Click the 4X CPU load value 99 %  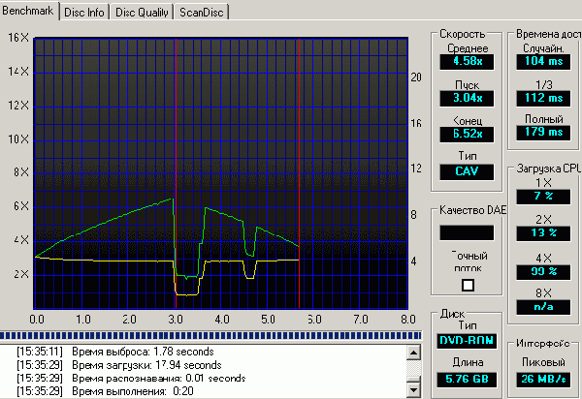(x=543, y=272)
